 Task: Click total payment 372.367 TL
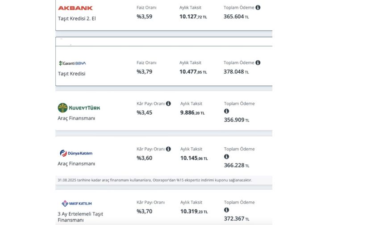pos(237,219)
